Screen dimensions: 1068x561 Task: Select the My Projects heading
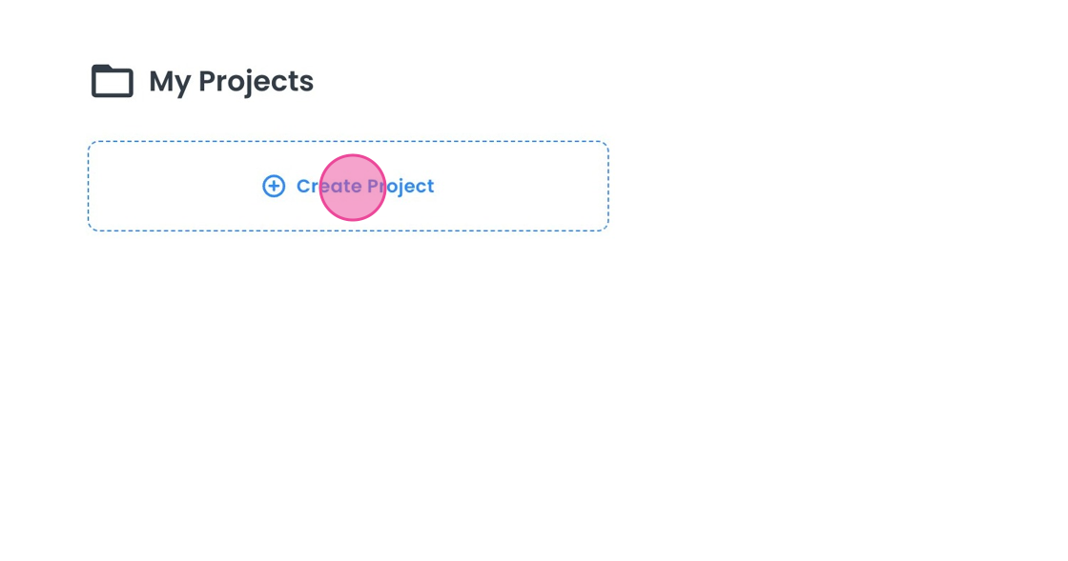click(231, 82)
